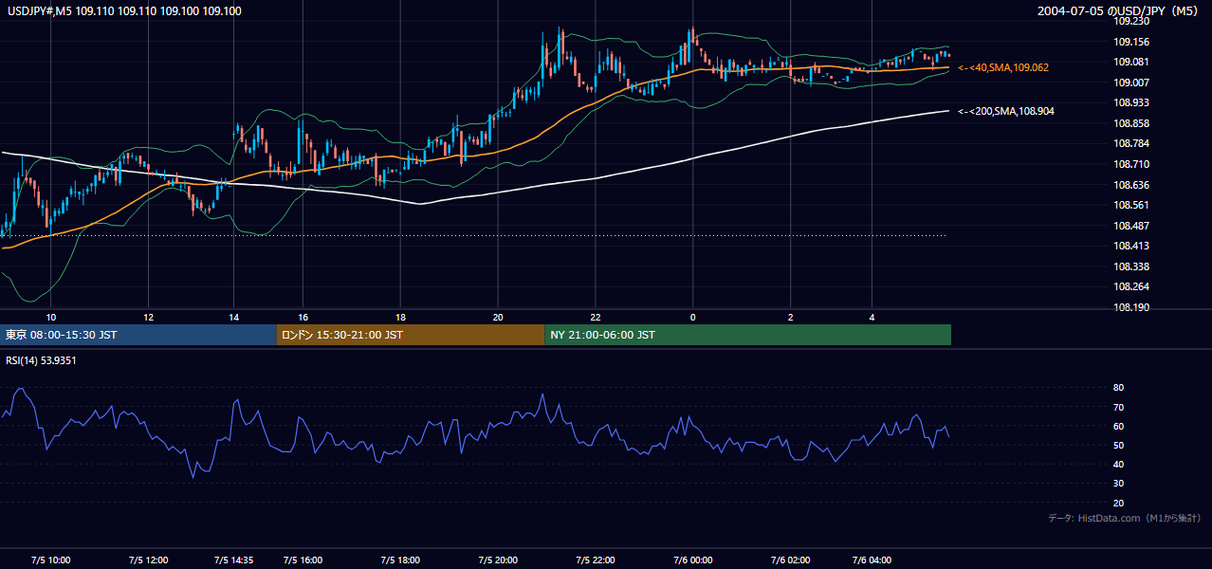Image resolution: width=1212 pixels, height=569 pixels.
Task: Click the 7/5 10:00 date label
Action: [51, 560]
